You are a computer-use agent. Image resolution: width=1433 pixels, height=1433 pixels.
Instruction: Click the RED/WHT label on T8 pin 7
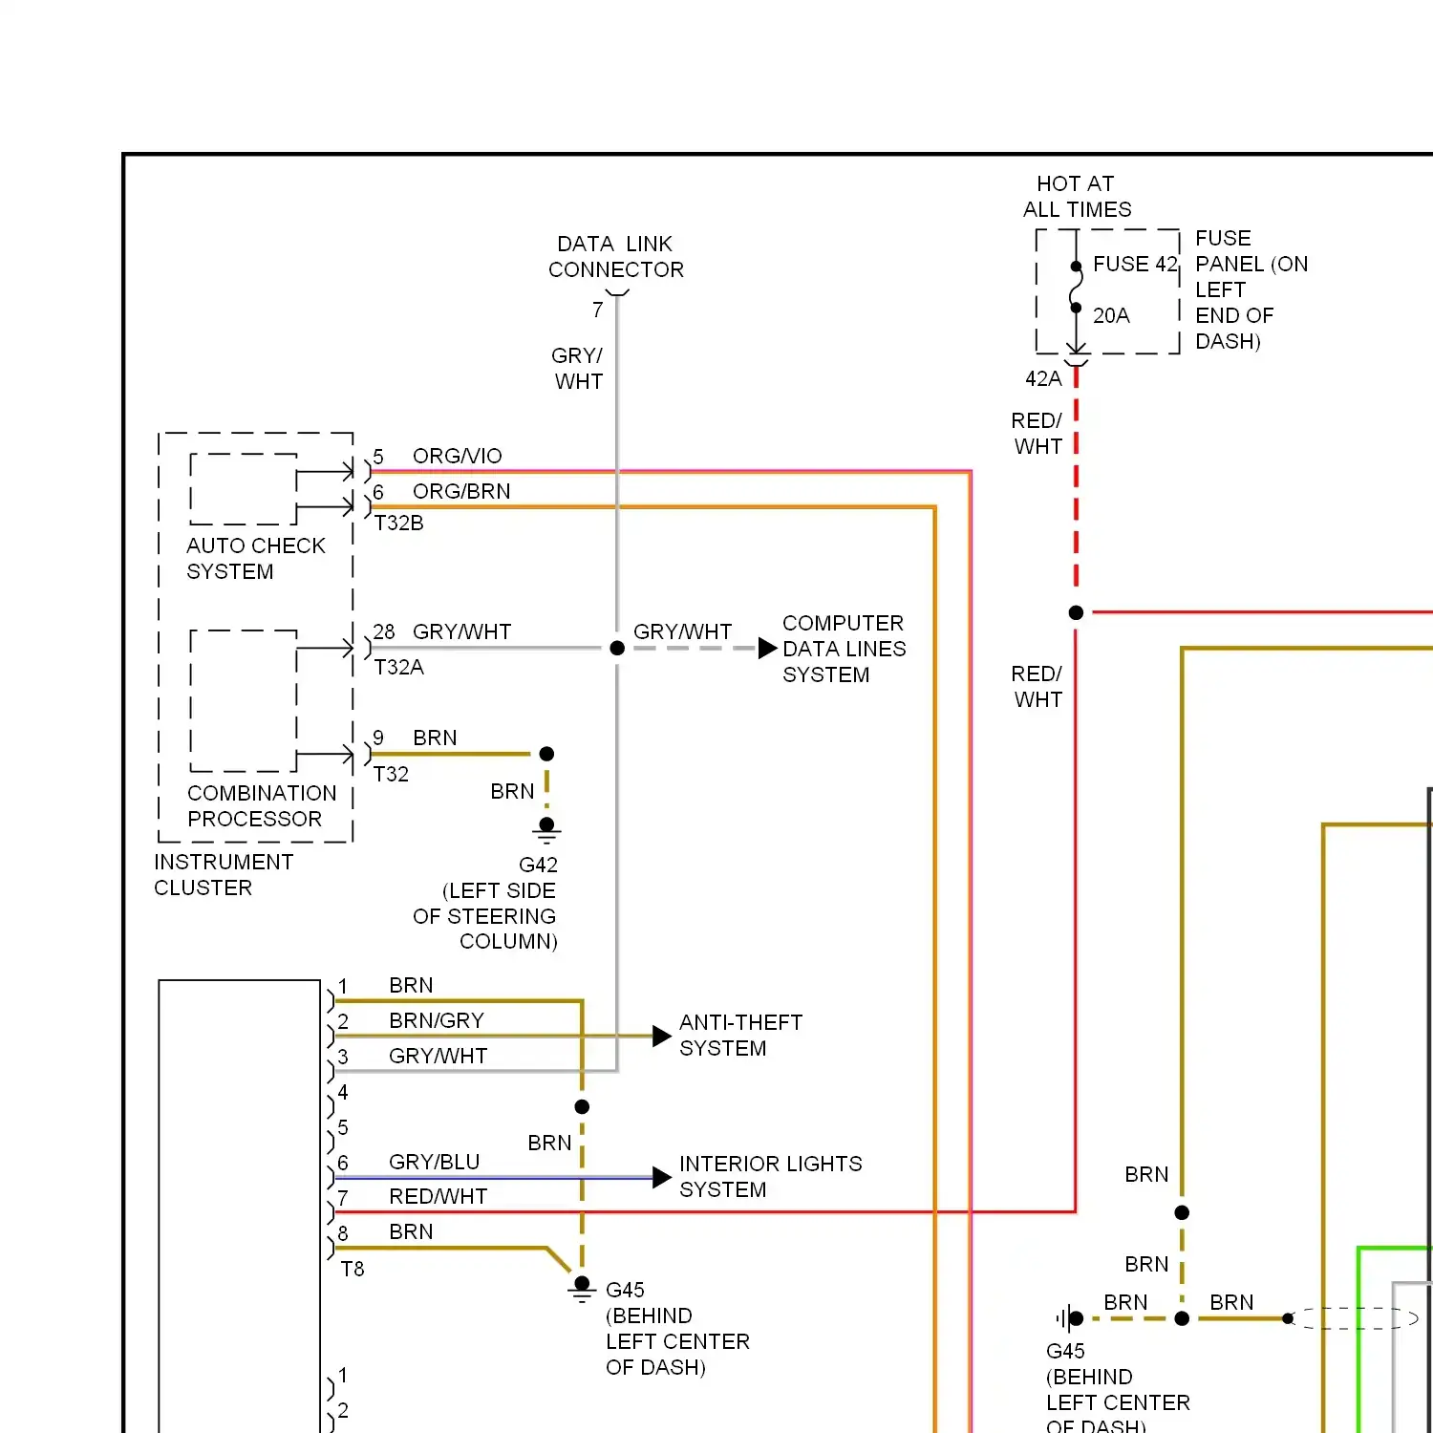click(x=438, y=1197)
